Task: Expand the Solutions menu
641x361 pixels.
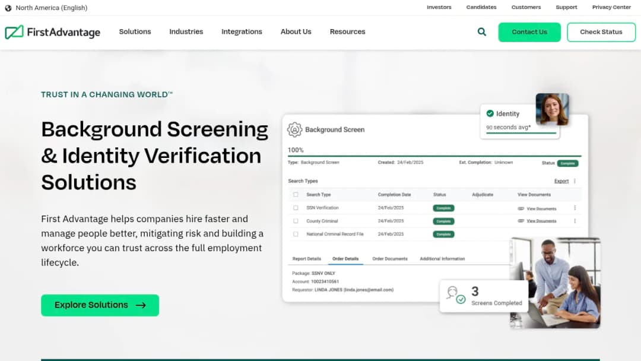Action: coord(135,31)
